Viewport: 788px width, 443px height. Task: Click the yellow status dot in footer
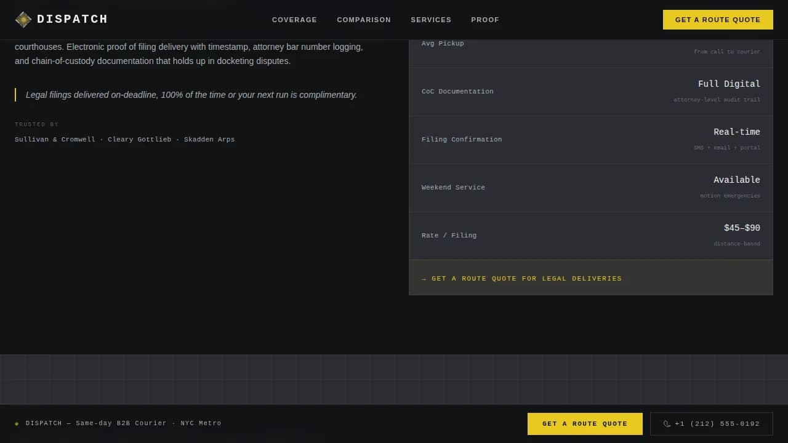(x=17, y=424)
